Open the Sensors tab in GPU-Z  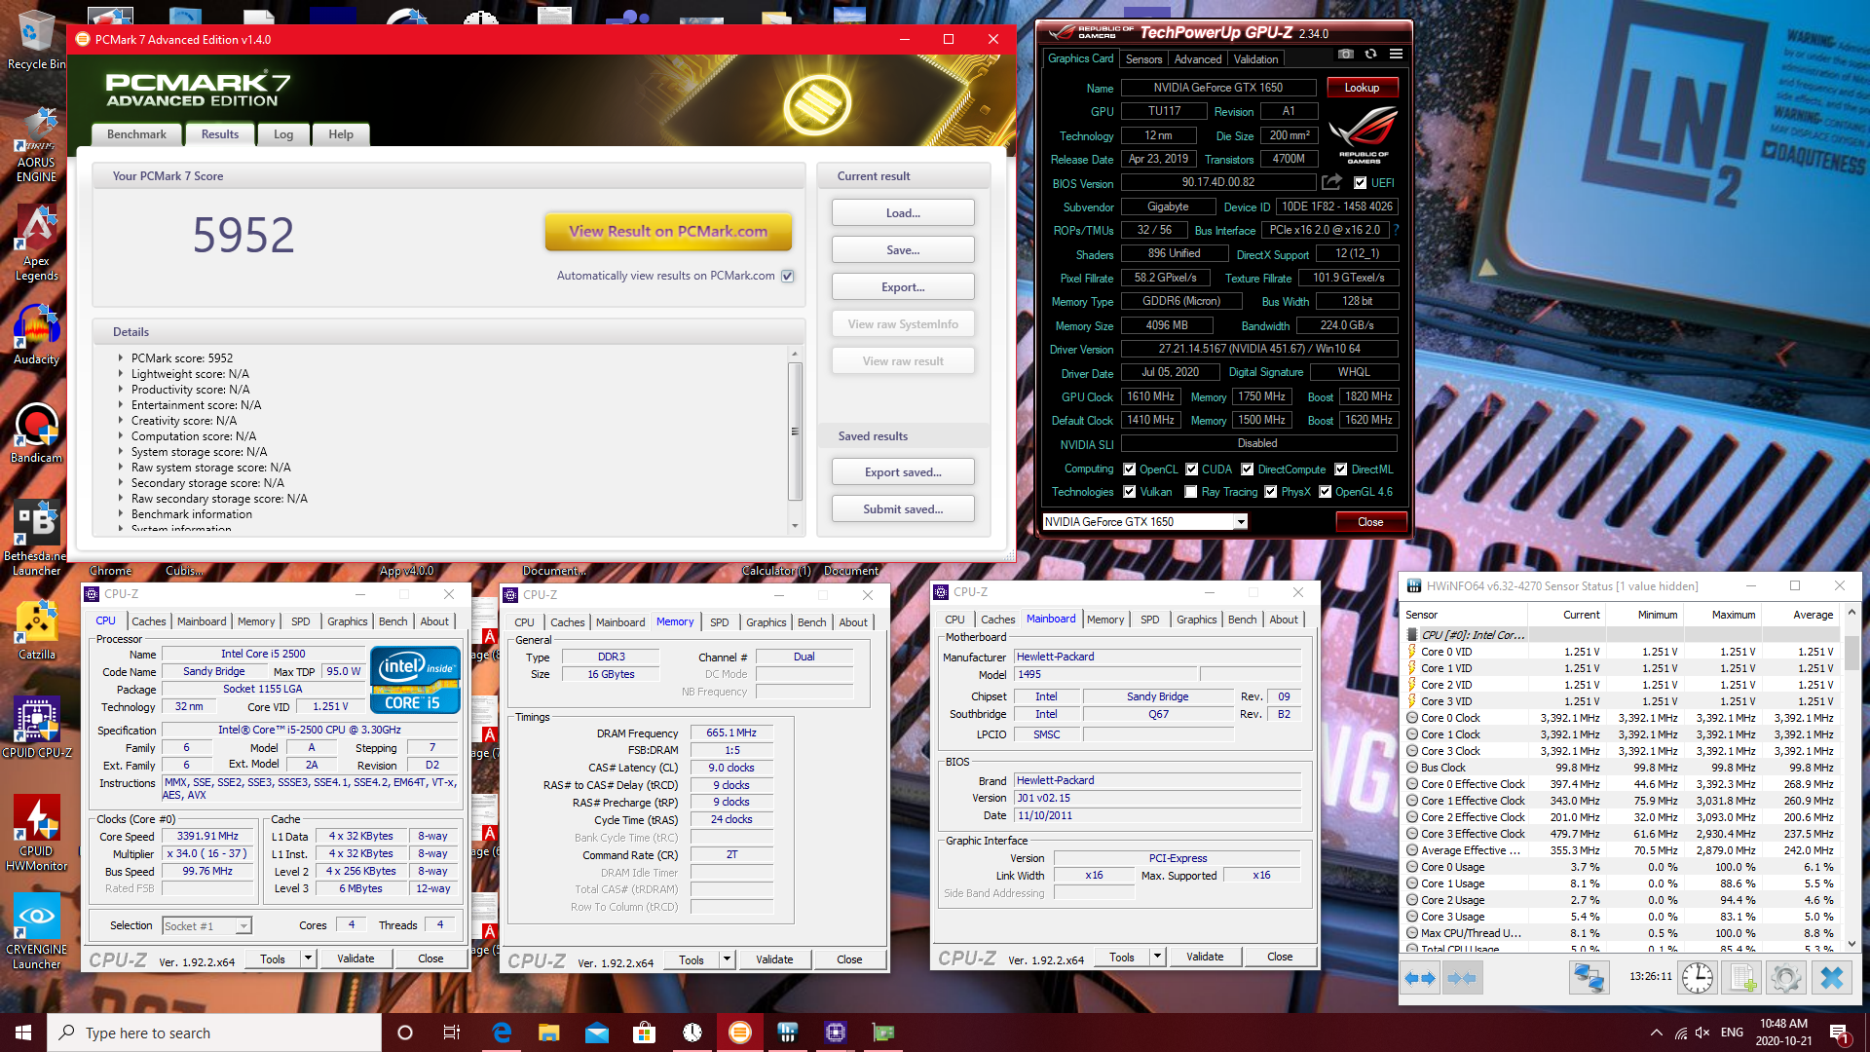click(x=1144, y=59)
